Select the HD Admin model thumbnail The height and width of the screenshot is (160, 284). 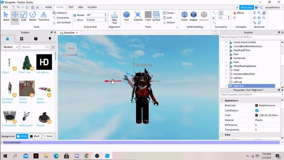tap(44, 62)
